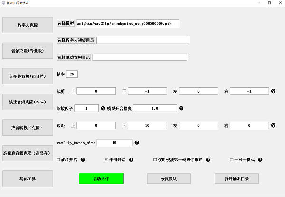Open 声音转换（克隆）section
285x197 pixels.
28,128
